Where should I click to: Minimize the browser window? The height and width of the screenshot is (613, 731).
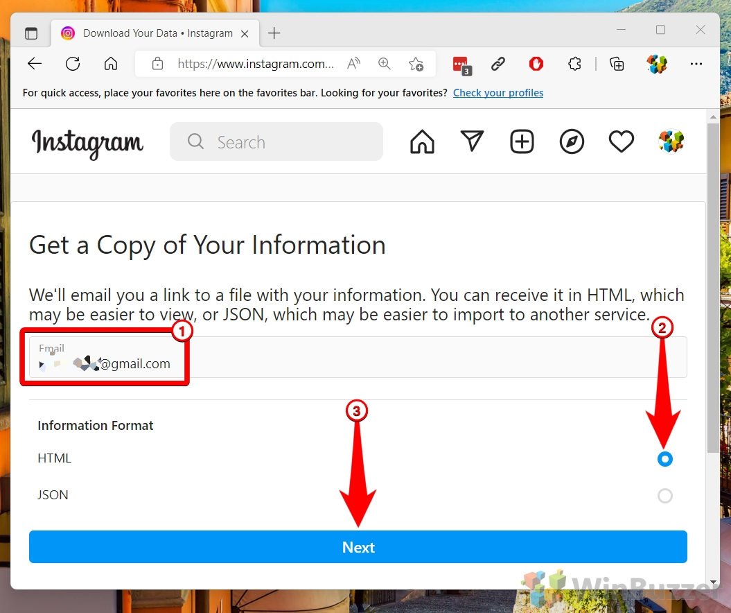pos(621,30)
